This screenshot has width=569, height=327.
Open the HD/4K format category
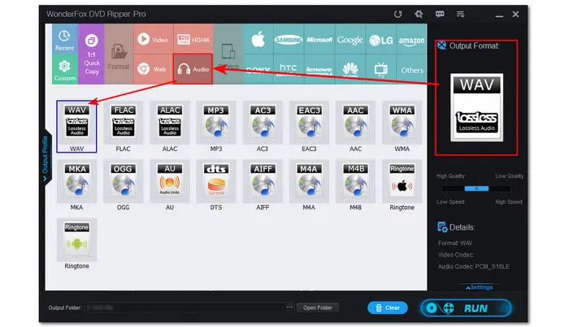193,39
